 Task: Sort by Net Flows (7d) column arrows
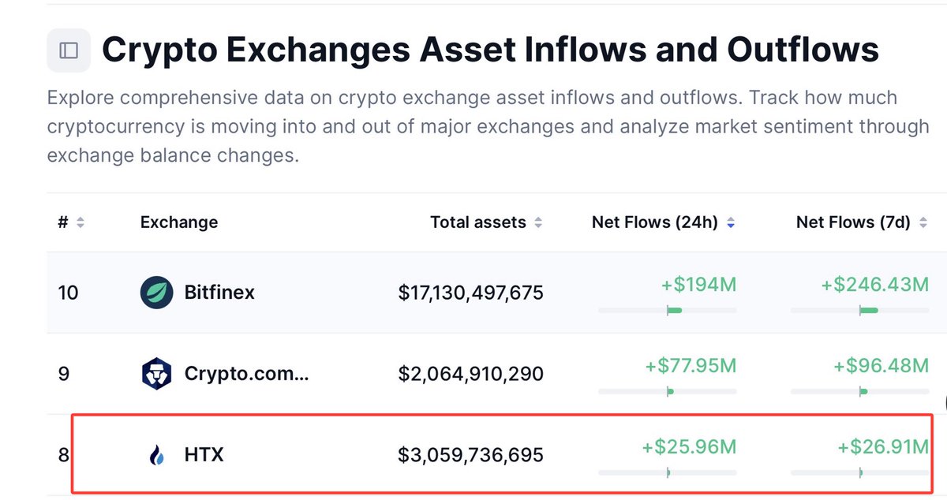924,223
